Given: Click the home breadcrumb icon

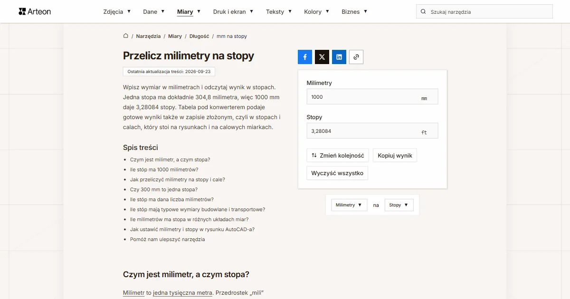Looking at the screenshot, I should click(126, 36).
